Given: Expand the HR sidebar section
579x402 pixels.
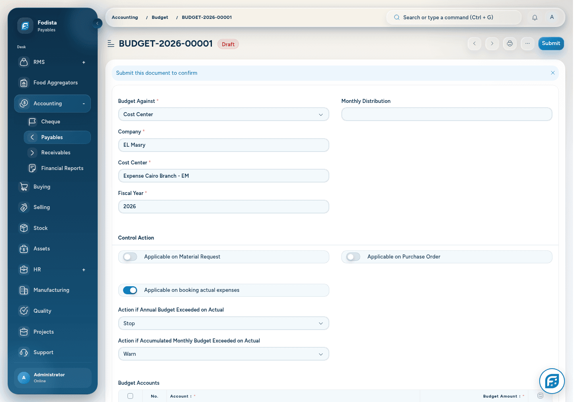Looking at the screenshot, I should click(x=84, y=270).
